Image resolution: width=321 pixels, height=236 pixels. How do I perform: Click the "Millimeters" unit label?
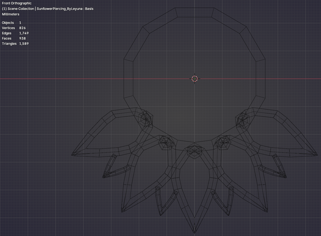coord(10,14)
